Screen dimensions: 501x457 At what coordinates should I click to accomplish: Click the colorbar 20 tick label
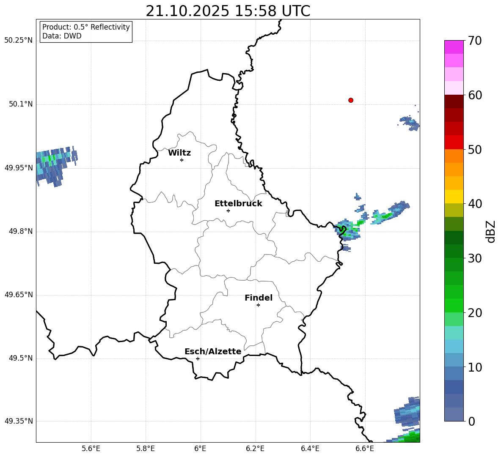[475, 313]
